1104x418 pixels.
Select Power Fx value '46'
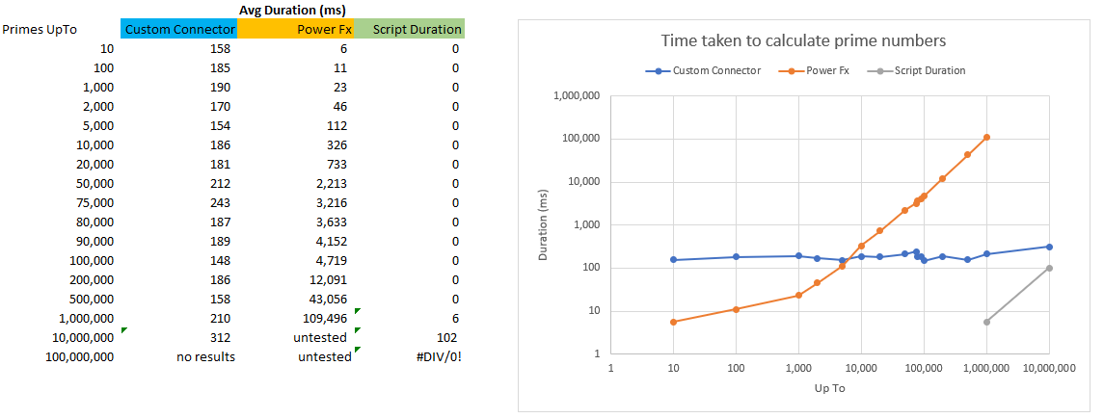[340, 106]
